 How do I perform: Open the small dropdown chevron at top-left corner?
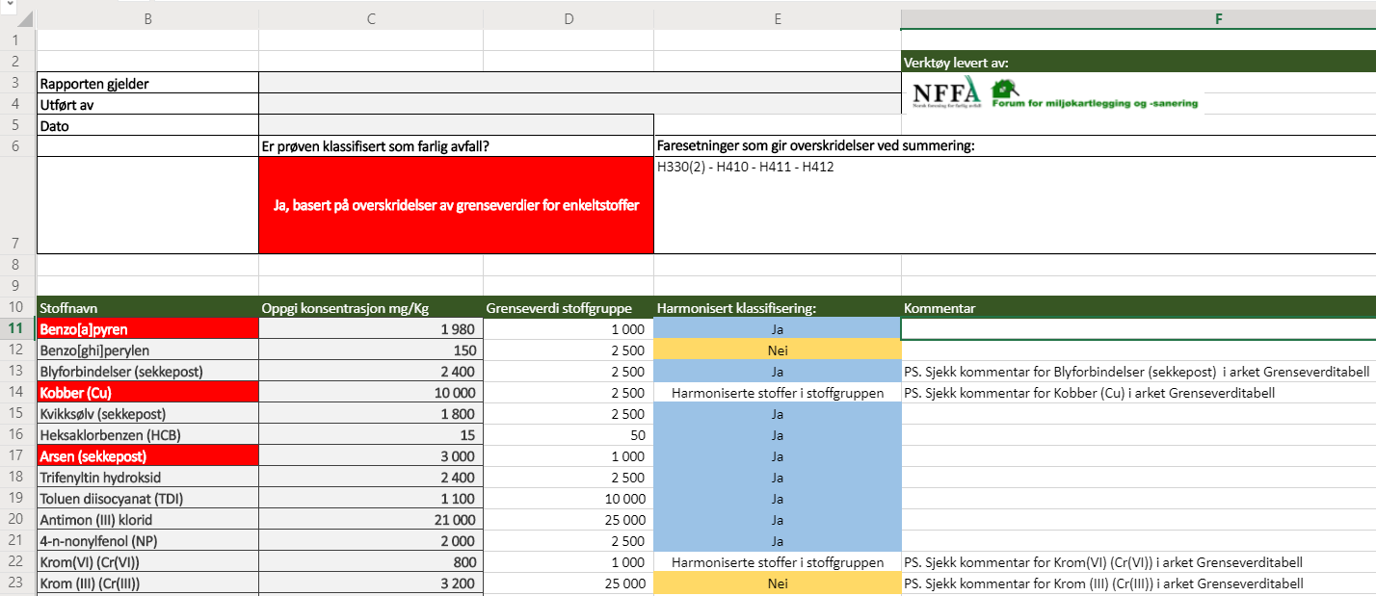(x=9, y=5)
